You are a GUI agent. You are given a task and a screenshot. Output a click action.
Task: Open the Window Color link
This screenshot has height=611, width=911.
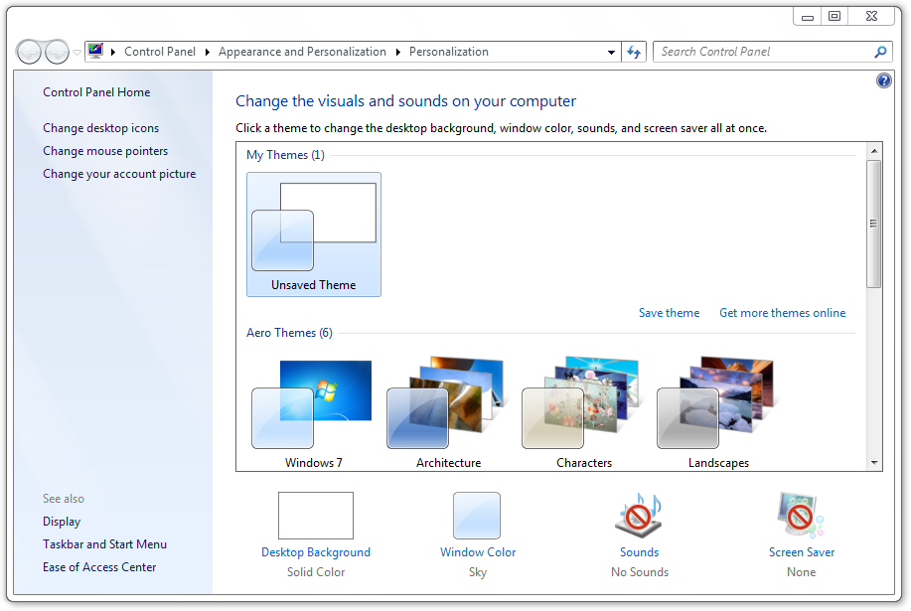pos(478,552)
